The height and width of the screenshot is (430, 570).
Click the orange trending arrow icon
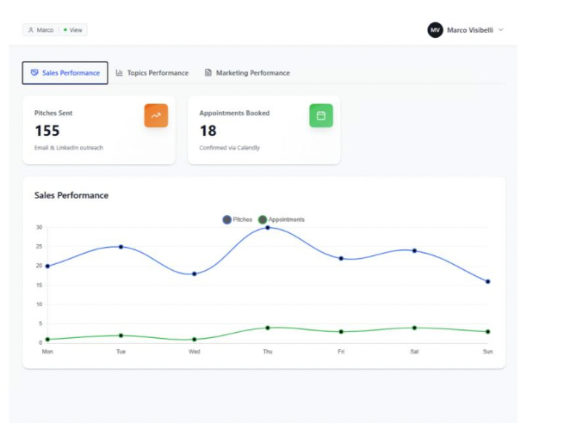tap(156, 115)
